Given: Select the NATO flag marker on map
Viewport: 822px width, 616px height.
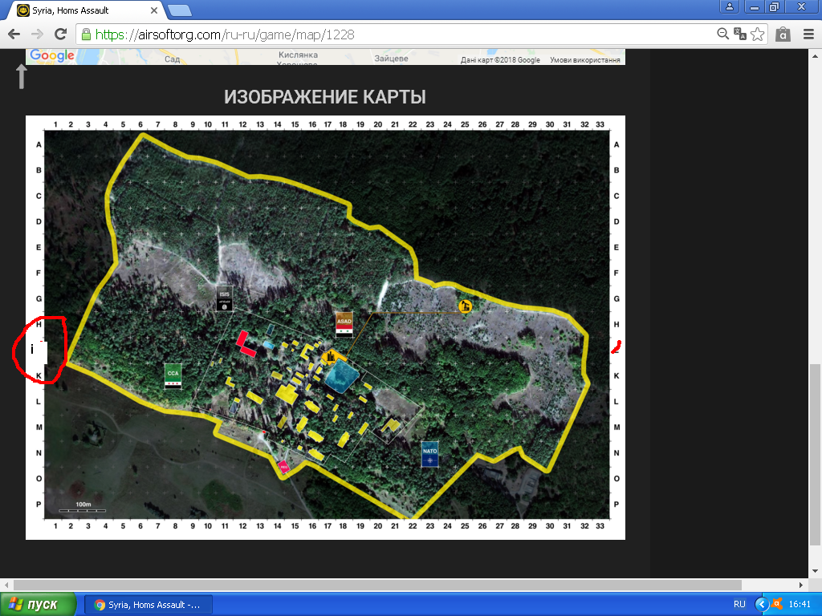Looking at the screenshot, I should tap(430, 454).
